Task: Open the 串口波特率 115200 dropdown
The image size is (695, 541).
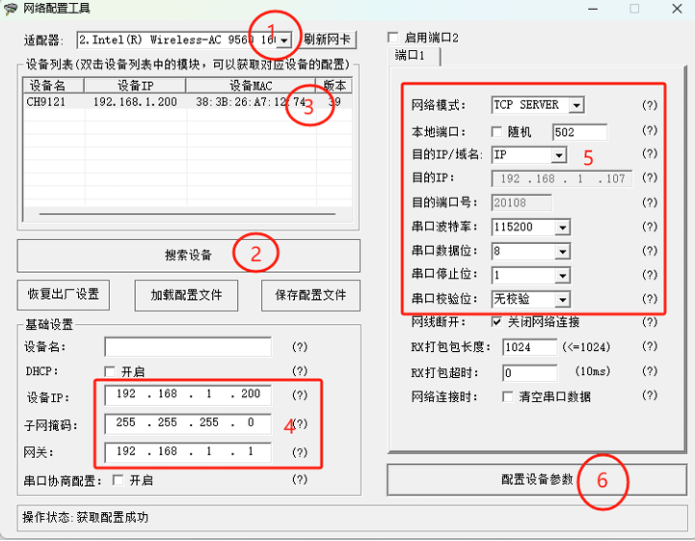Action: [x=562, y=227]
